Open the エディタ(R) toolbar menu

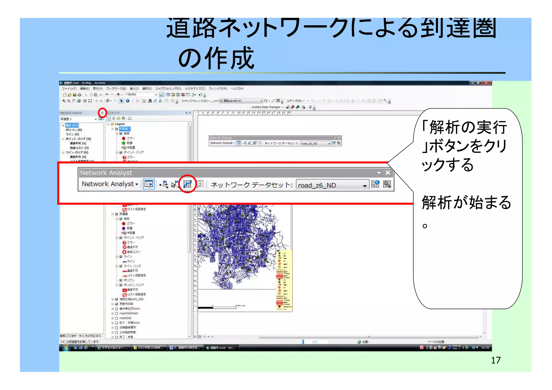click(x=295, y=101)
